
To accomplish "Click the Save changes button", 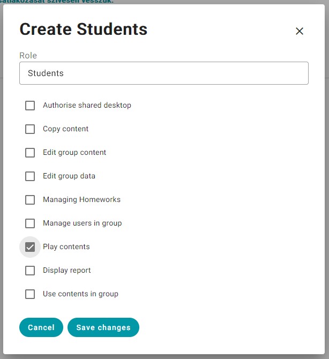I will click(103, 327).
